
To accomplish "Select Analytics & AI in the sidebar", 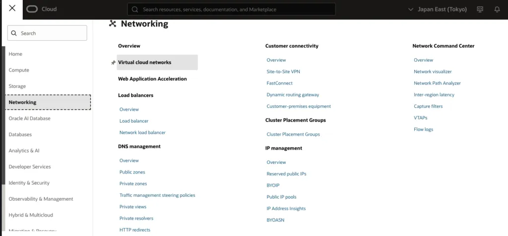I will coord(24,151).
